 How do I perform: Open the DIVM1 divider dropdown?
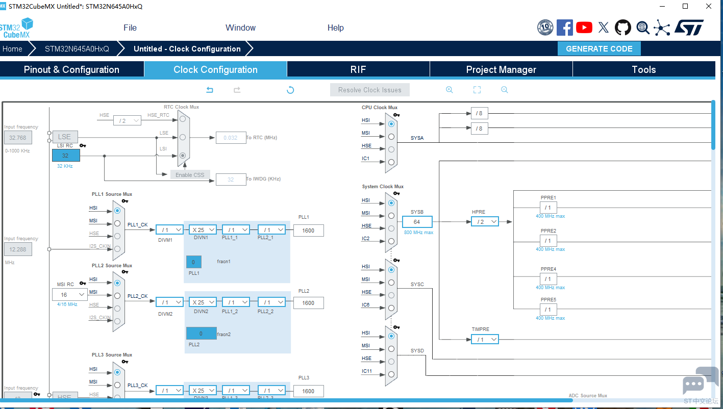[169, 230]
